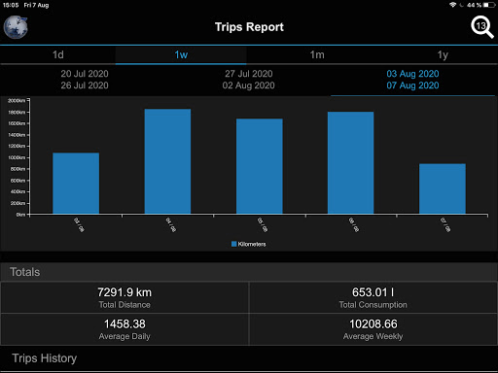Tap the 10208.66 Average Weekly cell
Screen dimensions: 498x373
[x=373, y=329]
